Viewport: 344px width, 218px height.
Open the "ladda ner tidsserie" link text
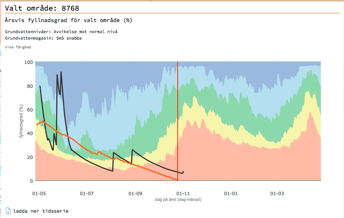pos(41,211)
